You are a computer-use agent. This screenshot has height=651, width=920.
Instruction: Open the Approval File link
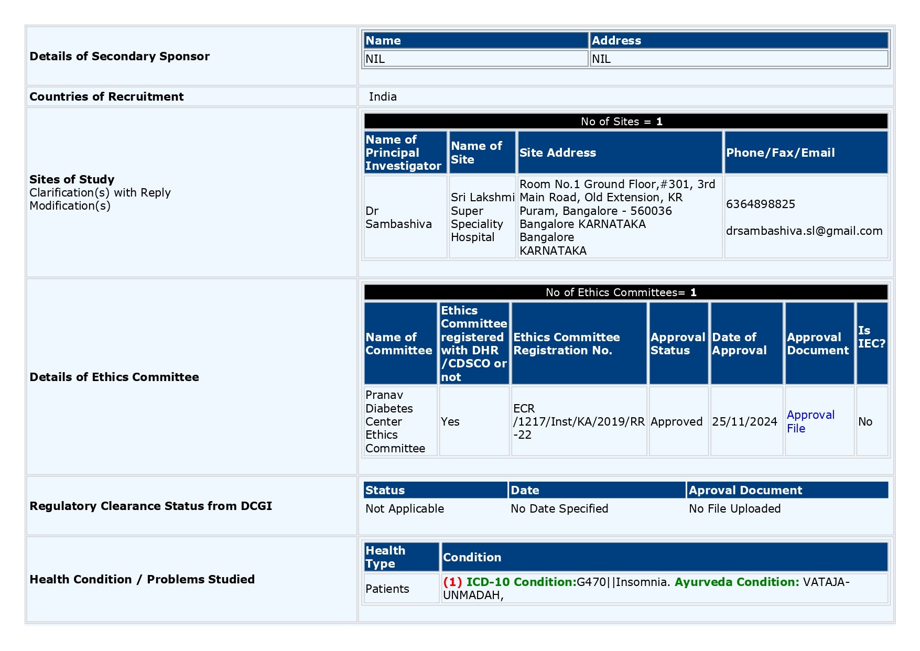tap(810, 421)
